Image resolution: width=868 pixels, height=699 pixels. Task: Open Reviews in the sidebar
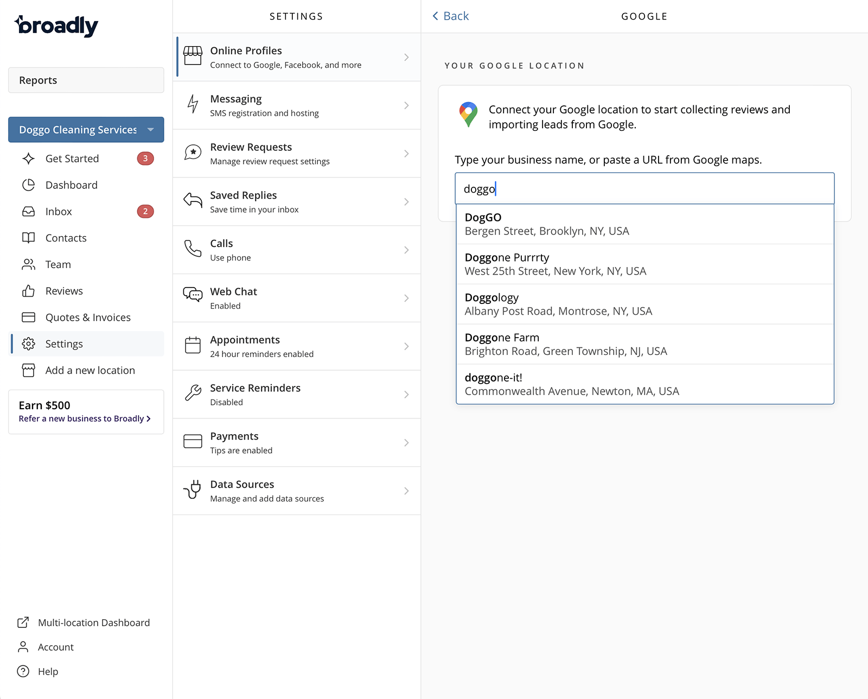[x=87, y=291]
